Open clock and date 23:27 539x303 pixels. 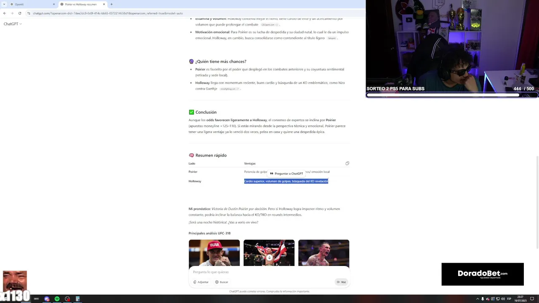tap(520, 299)
